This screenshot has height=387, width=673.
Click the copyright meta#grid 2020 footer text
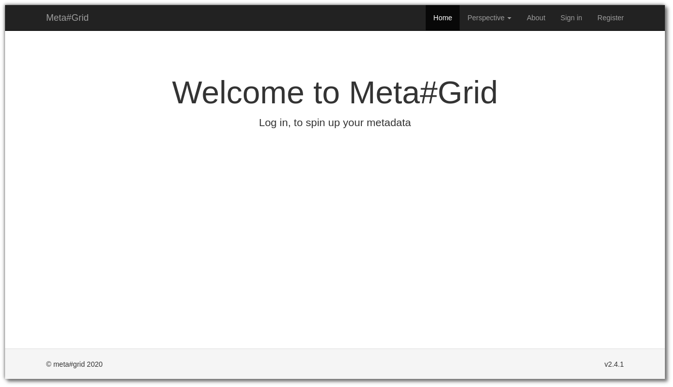click(x=74, y=364)
